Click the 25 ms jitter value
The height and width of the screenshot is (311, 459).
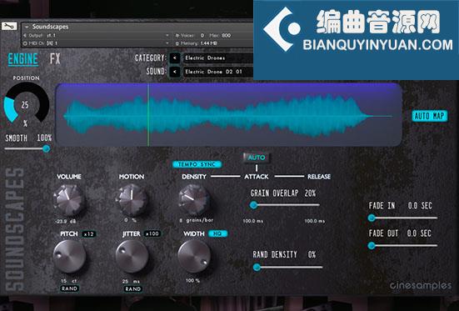pos(131,281)
